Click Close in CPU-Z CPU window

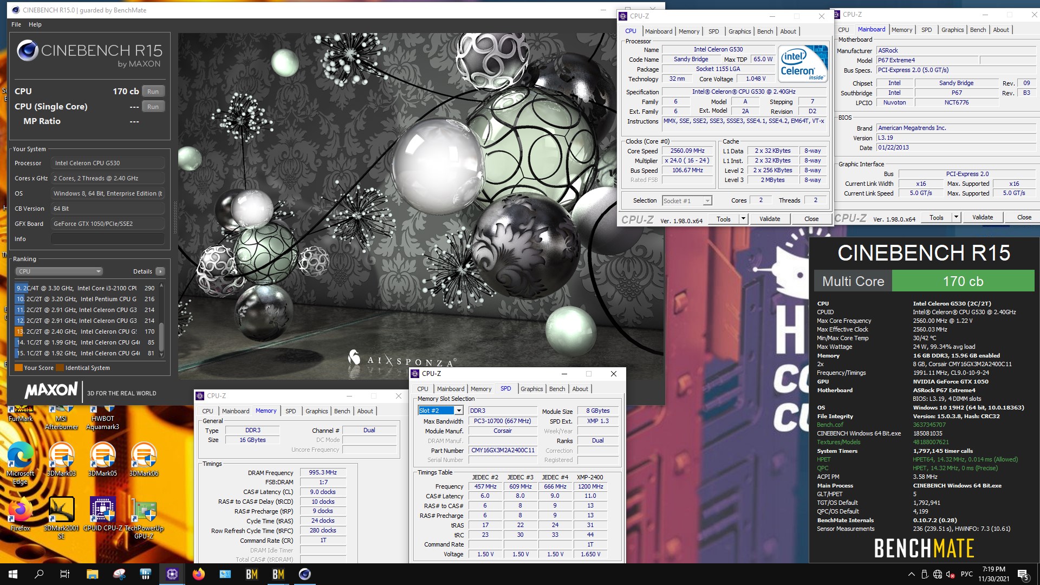(x=811, y=219)
